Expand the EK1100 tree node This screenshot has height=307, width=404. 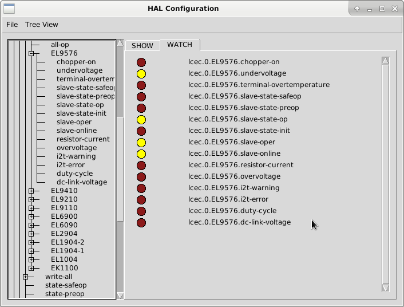coord(31,268)
